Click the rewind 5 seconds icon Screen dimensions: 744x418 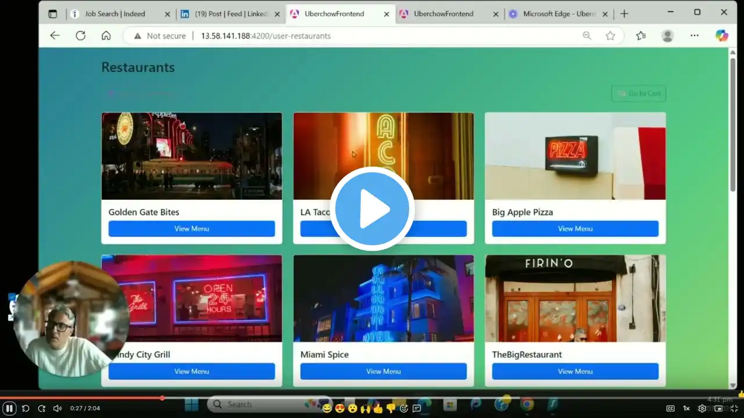(x=26, y=408)
